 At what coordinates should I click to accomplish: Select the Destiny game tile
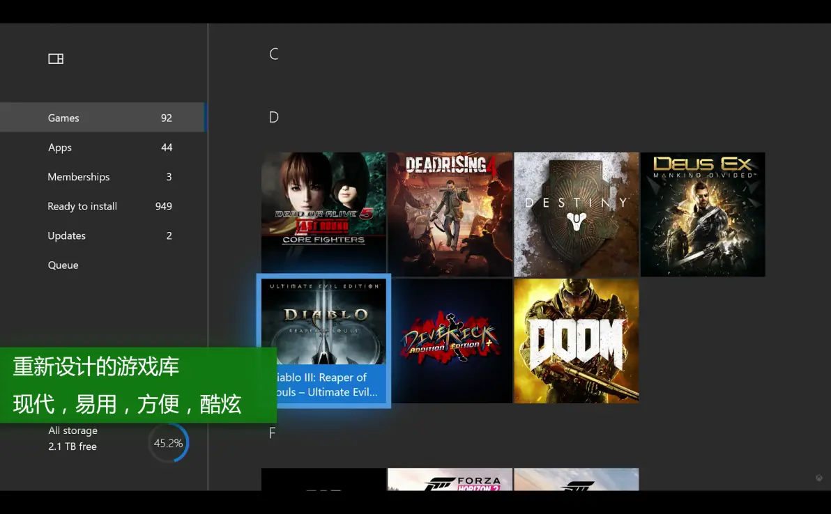576,215
